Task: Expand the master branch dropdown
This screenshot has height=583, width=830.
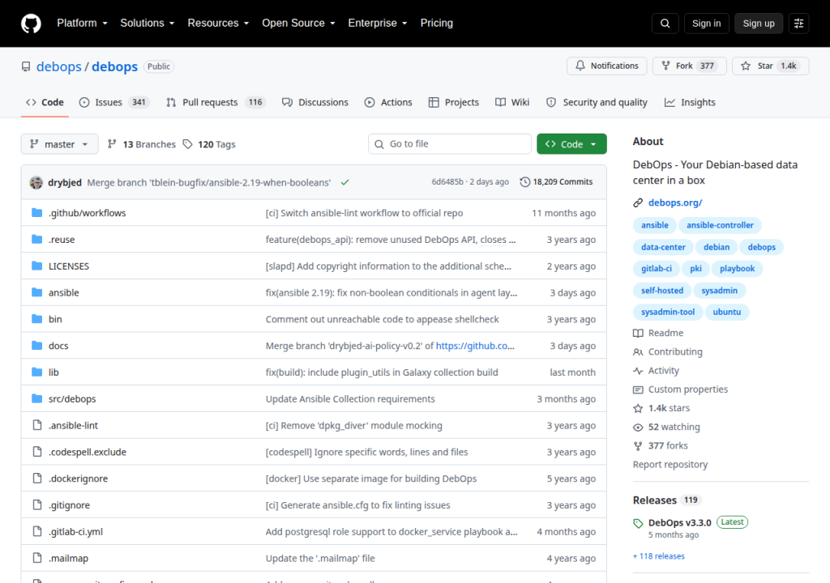Action: click(x=59, y=144)
